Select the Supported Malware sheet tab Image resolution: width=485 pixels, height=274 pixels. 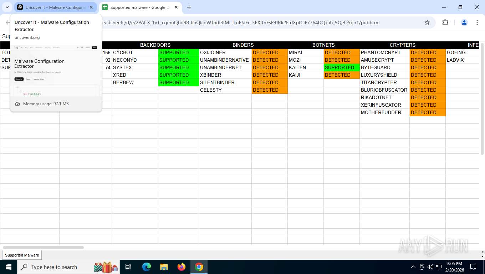point(22,255)
